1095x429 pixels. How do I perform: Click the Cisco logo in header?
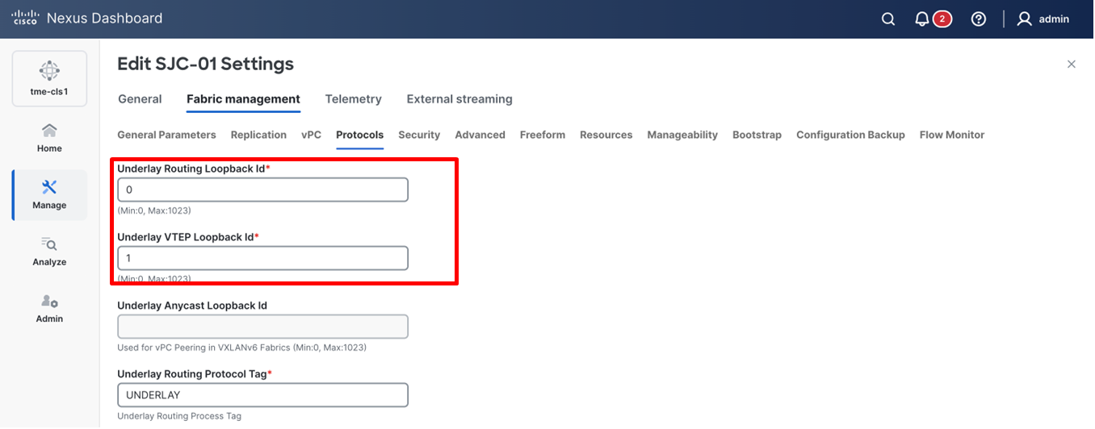(25, 19)
